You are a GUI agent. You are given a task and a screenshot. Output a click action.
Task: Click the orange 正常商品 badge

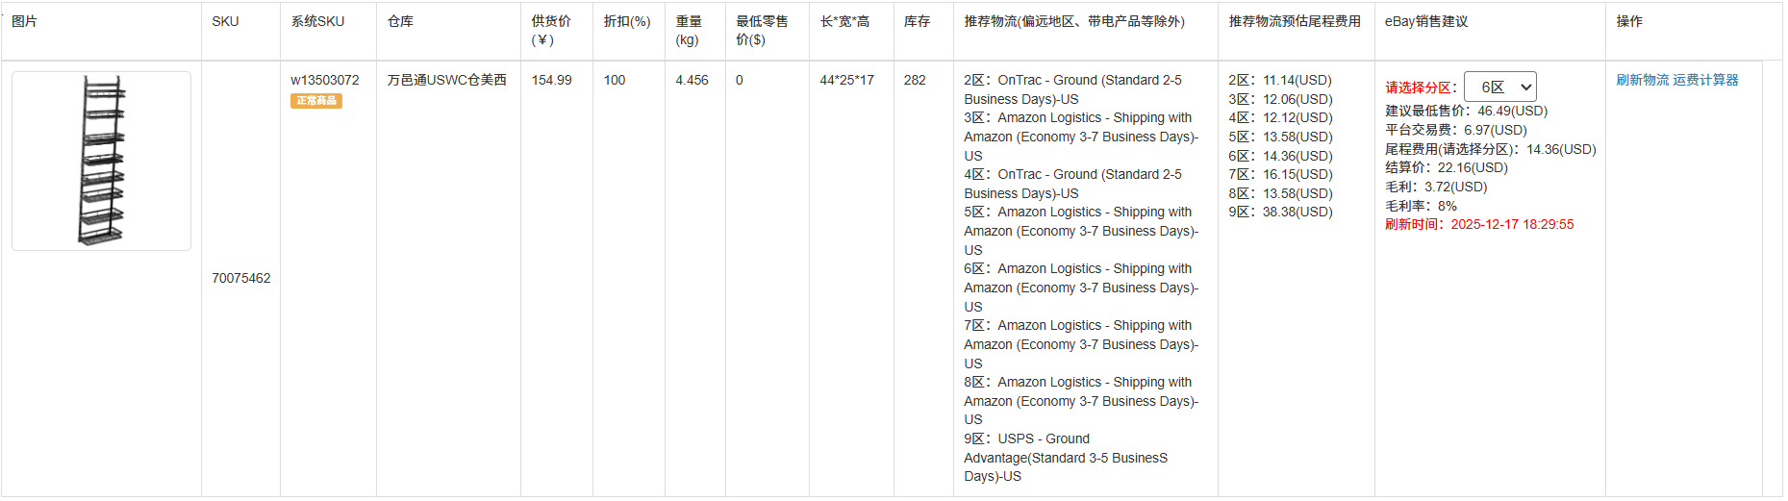[x=316, y=101]
